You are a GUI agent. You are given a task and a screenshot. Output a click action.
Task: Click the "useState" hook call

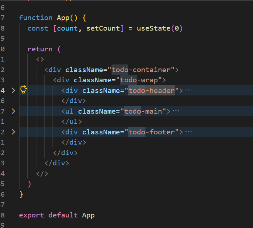pyautogui.click(x=153, y=28)
